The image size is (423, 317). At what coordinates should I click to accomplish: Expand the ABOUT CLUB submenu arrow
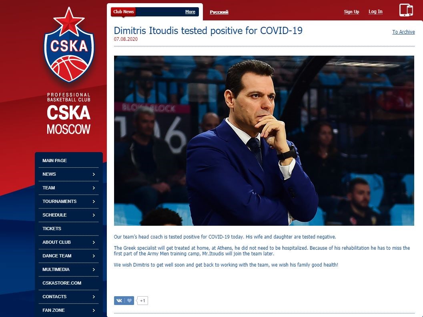94,242
